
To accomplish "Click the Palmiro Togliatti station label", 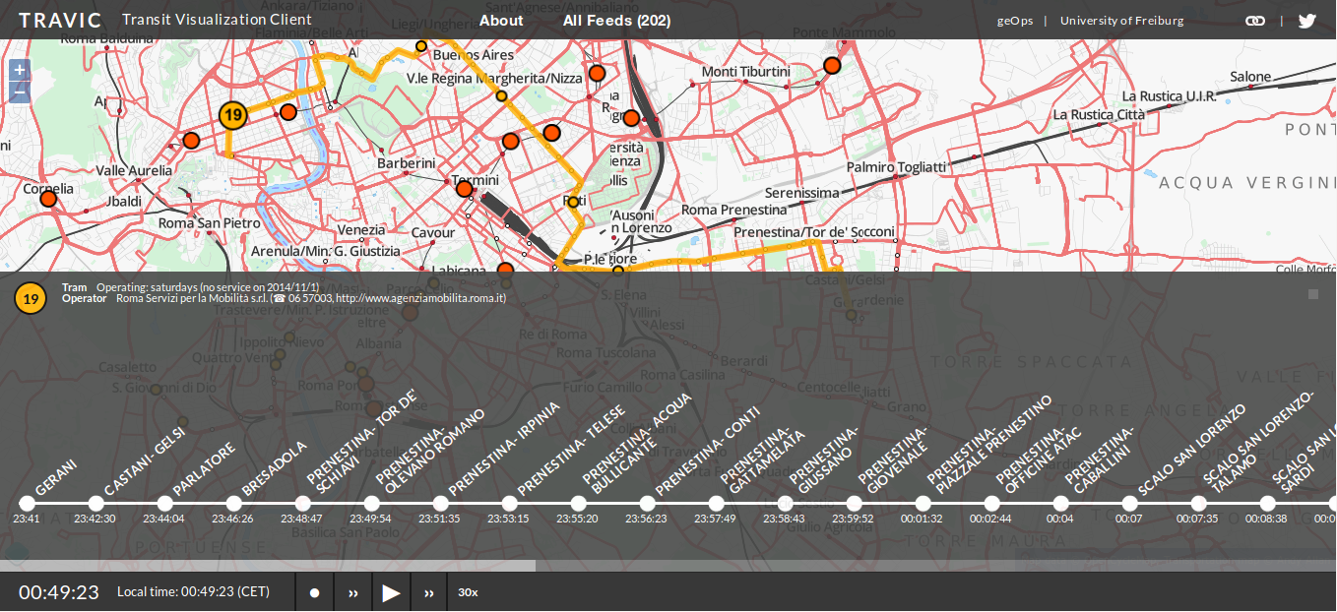I will (x=896, y=168).
